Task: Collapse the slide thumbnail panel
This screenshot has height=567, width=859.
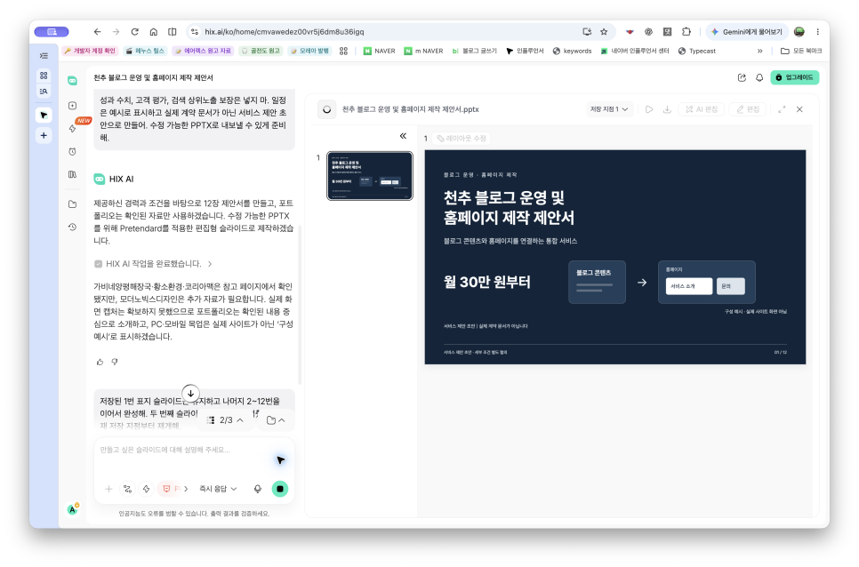Action: (403, 136)
